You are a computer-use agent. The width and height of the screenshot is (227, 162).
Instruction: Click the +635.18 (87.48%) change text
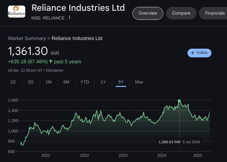(x=28, y=62)
